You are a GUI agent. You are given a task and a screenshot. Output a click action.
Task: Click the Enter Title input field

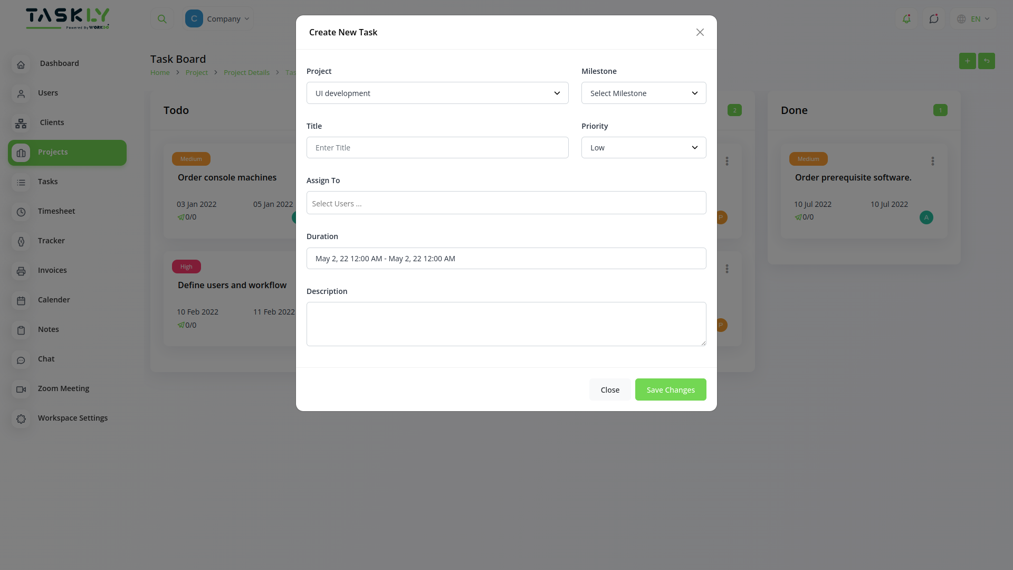(437, 147)
